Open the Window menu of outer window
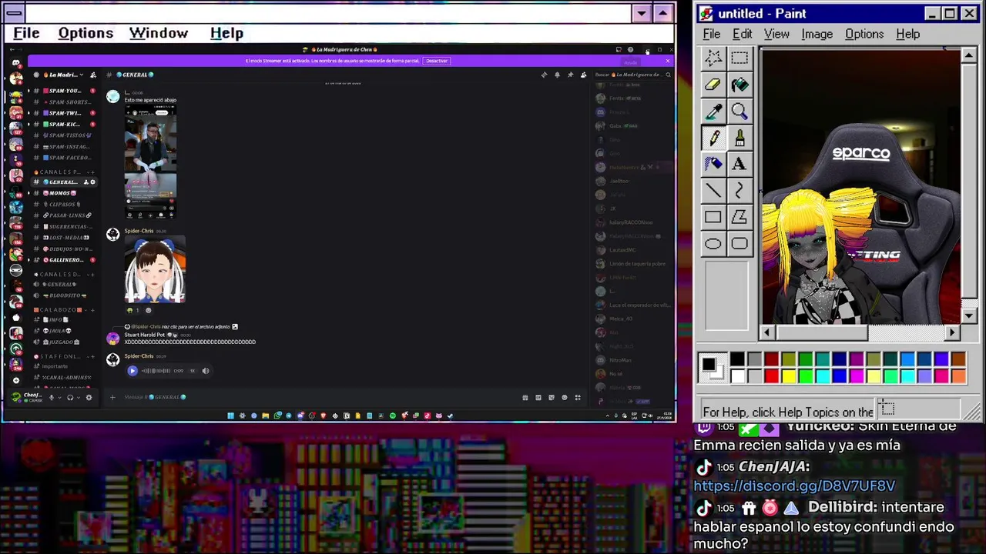 click(159, 33)
